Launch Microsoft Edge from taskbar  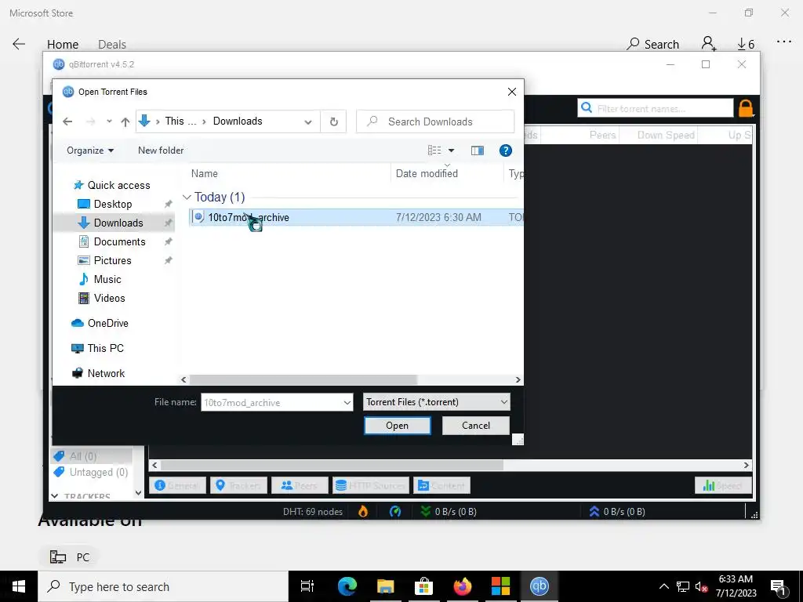click(x=347, y=586)
